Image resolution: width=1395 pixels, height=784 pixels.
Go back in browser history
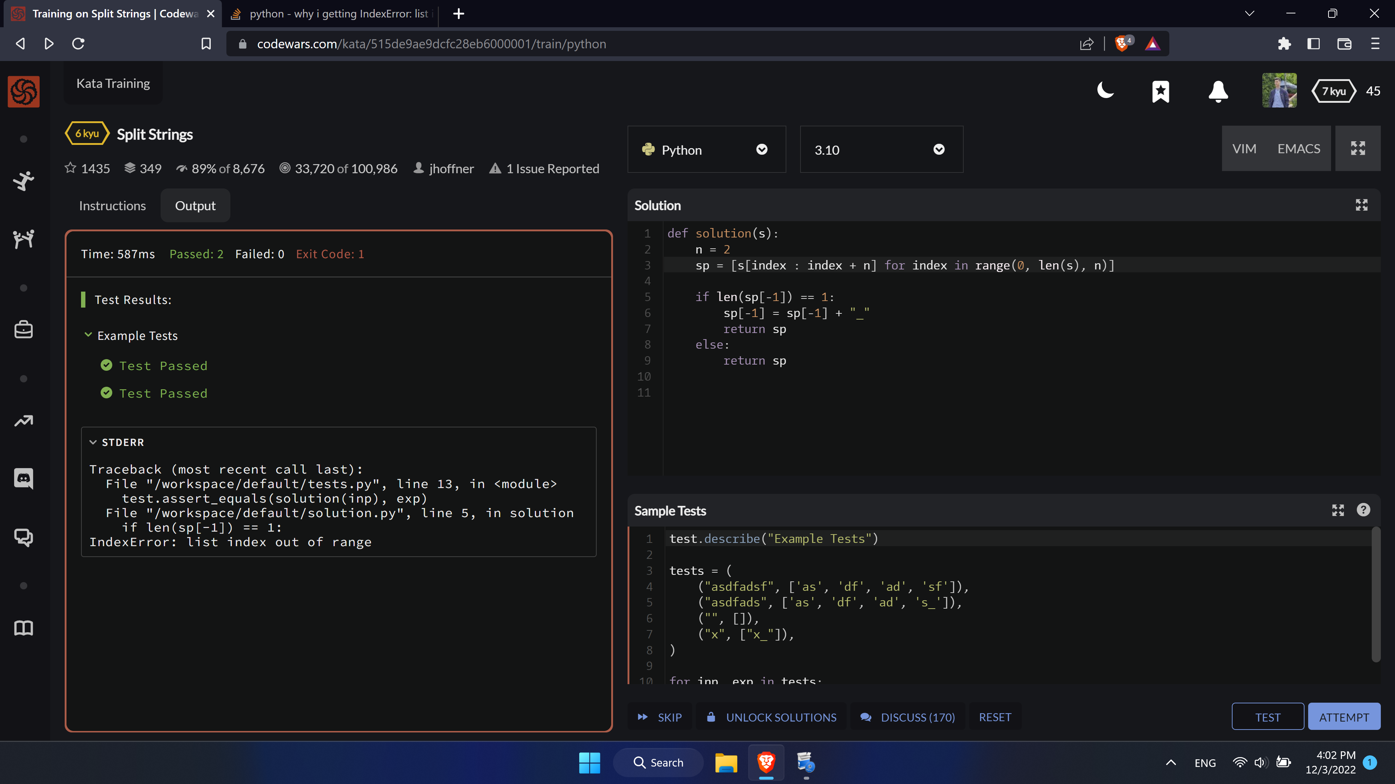[21, 44]
